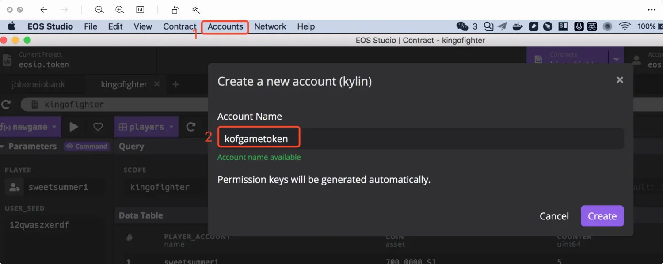Collapse the Parameters section

tap(3, 147)
